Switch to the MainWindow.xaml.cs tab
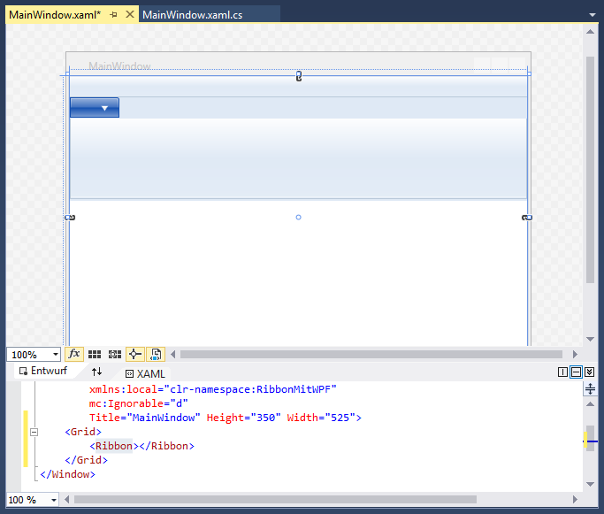The image size is (604, 514). (x=192, y=15)
